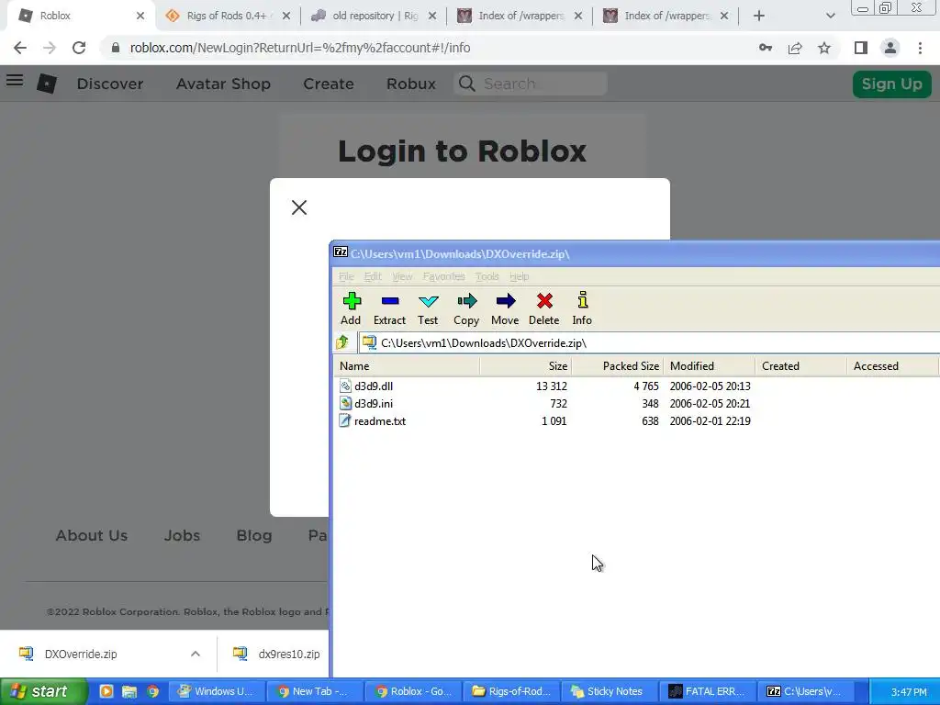This screenshot has width=940, height=705.
Task: Open Sticky Notes from the taskbar
Action: click(608, 691)
